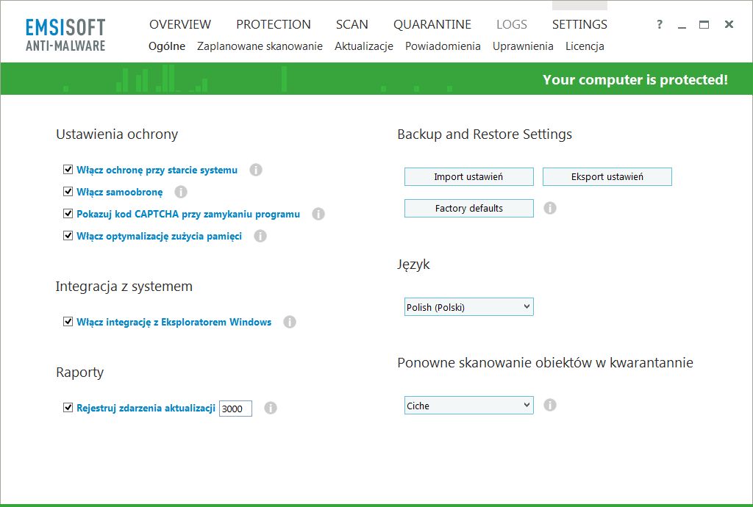Image resolution: width=753 pixels, height=507 pixels.
Task: Switch to the LOGS tab
Action: tap(512, 24)
